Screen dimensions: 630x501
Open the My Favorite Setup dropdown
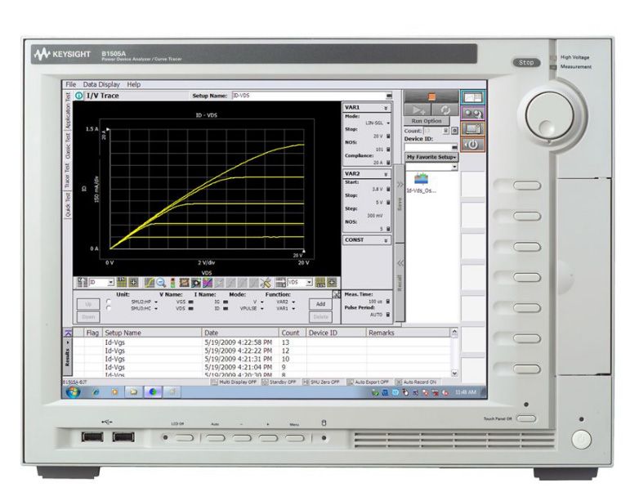point(431,157)
